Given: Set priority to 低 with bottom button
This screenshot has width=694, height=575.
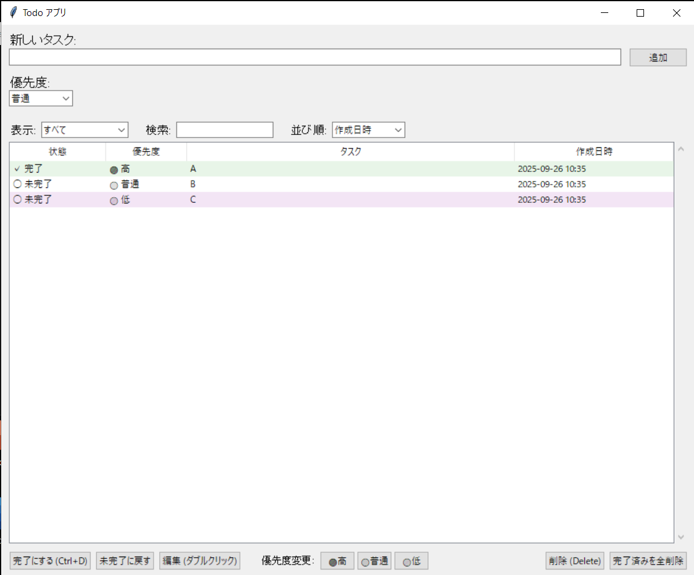Looking at the screenshot, I should pos(411,561).
